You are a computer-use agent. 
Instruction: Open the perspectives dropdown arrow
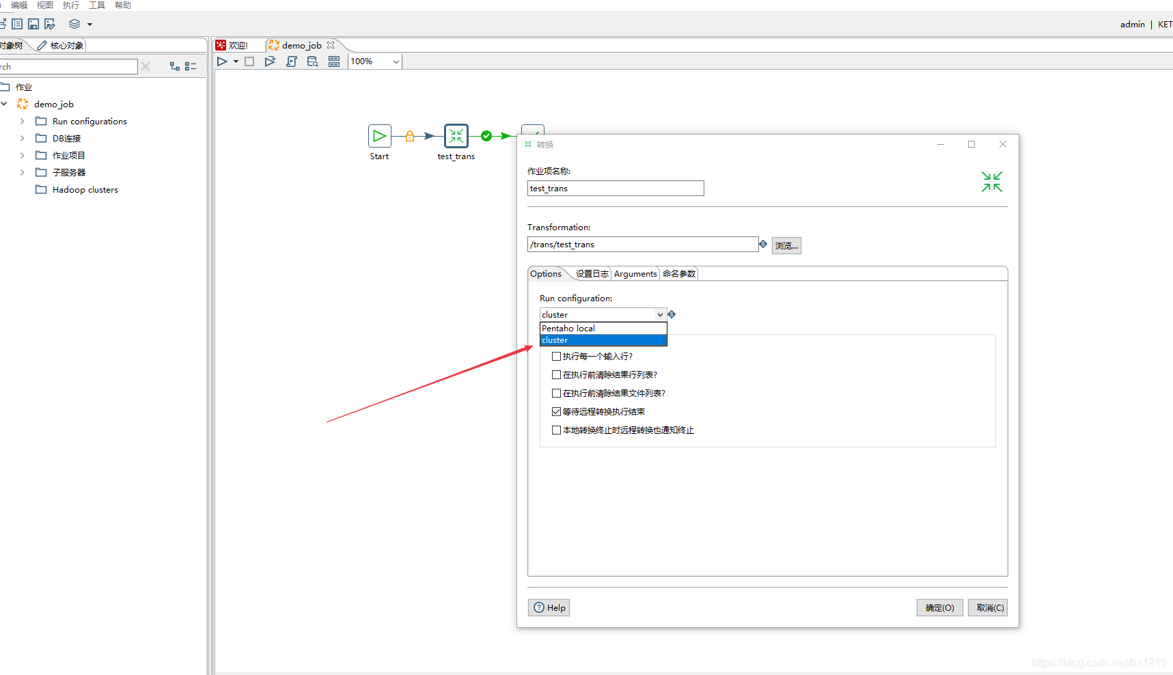[x=89, y=25]
